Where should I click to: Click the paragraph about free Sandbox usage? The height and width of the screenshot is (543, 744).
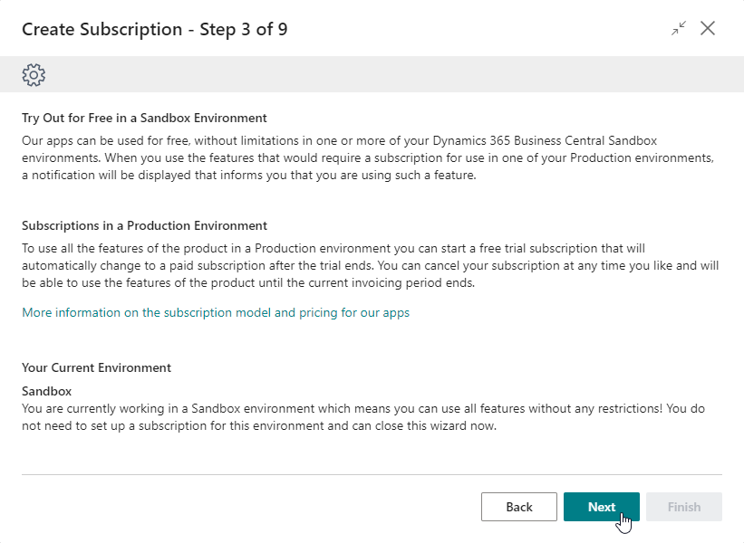click(362, 158)
